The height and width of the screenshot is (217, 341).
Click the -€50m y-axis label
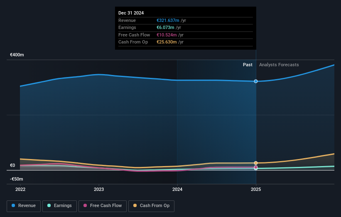click(x=17, y=179)
